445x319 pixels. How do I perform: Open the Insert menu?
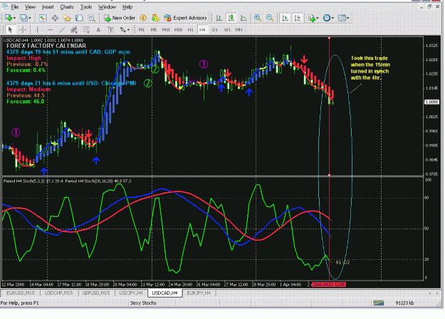(x=48, y=7)
